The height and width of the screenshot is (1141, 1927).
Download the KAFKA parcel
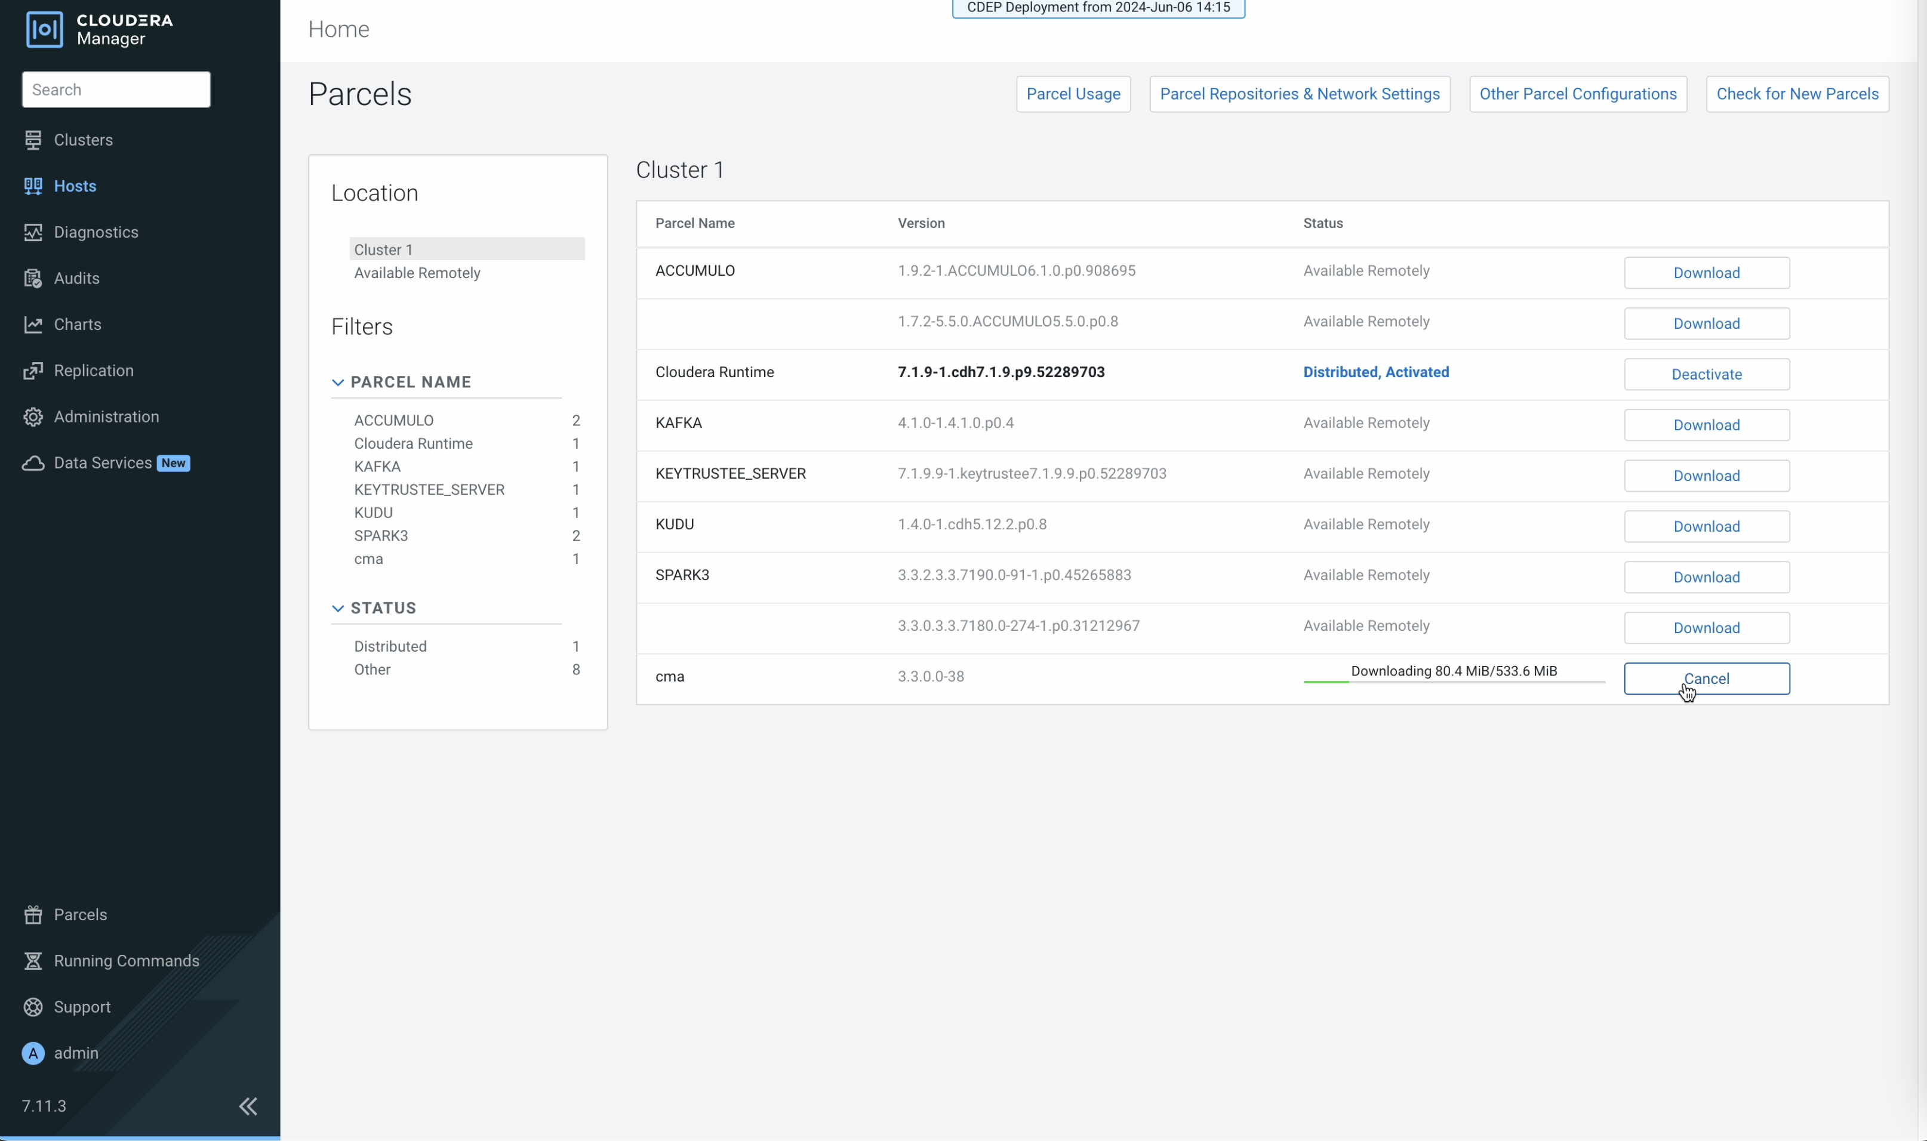1706,424
